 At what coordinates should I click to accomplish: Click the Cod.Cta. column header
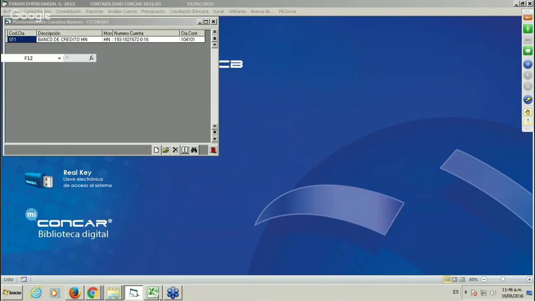pyautogui.click(x=22, y=33)
